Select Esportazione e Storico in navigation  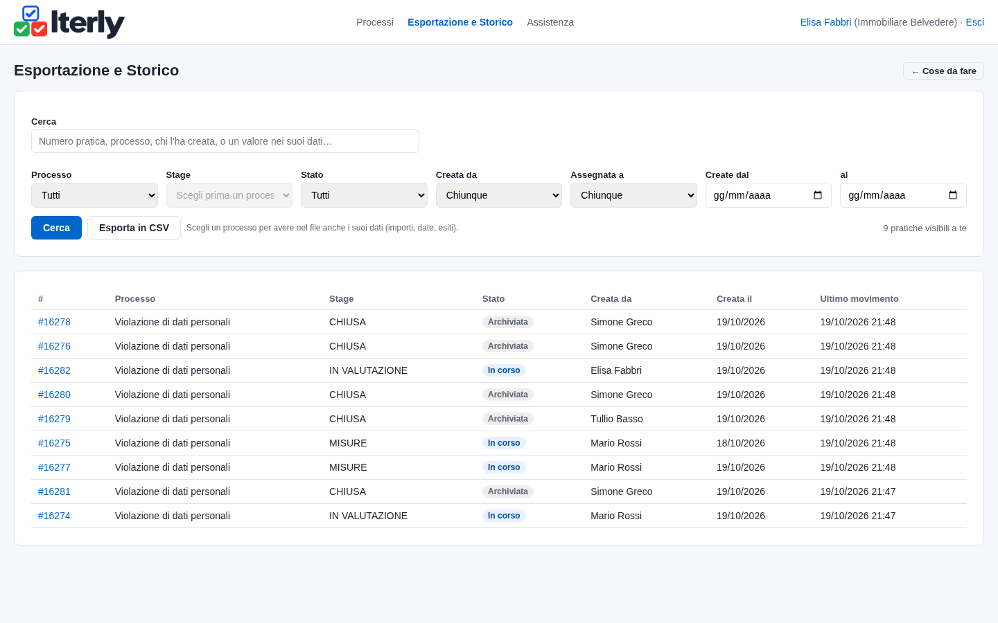(x=460, y=22)
